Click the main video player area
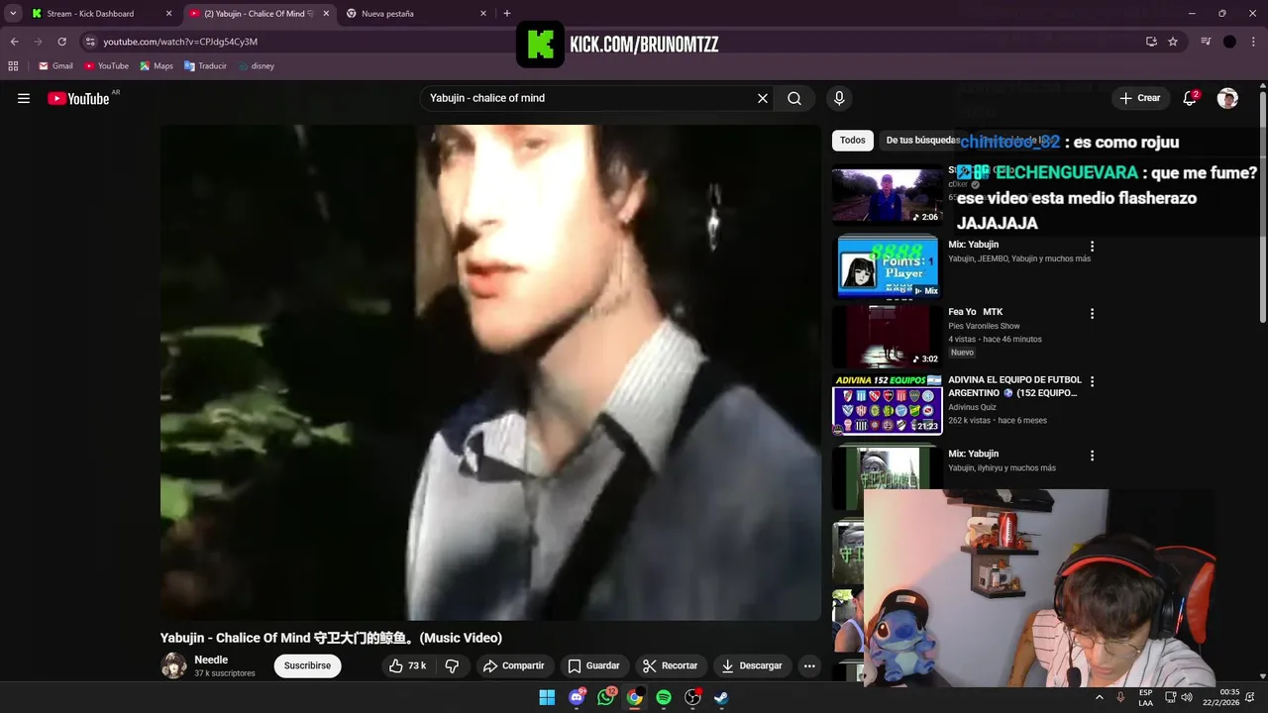The height and width of the screenshot is (713, 1268). click(x=490, y=372)
